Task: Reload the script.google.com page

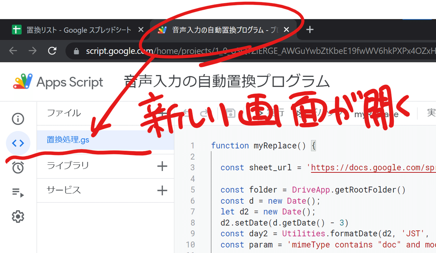Action: click(x=52, y=51)
